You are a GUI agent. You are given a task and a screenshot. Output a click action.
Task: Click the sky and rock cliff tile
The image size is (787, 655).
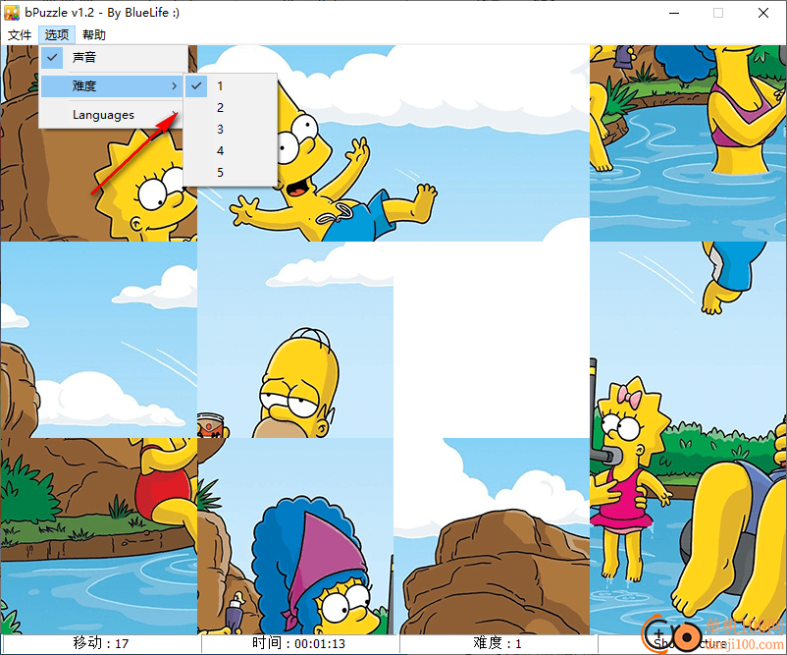(99, 340)
